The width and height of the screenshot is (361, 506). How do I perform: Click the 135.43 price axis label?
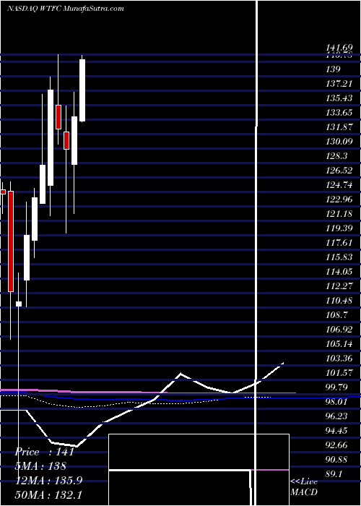pyautogui.click(x=339, y=98)
